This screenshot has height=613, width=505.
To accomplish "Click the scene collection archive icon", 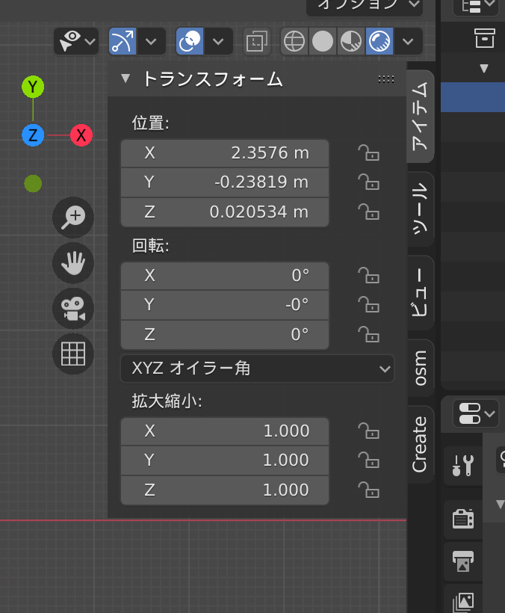I will click(x=485, y=38).
